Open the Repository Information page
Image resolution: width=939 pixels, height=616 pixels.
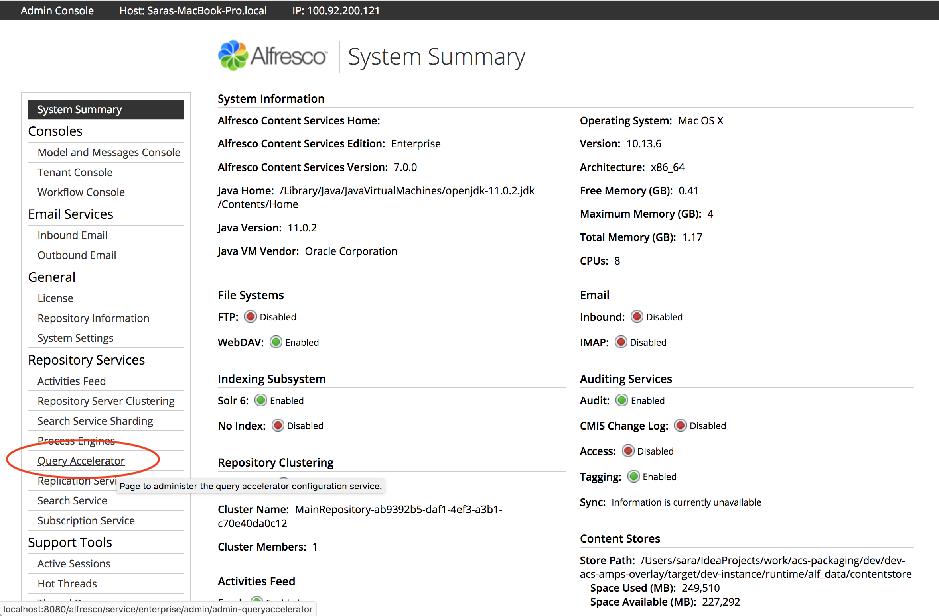click(x=93, y=318)
